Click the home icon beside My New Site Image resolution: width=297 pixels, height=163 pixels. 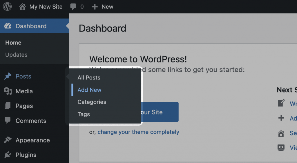coord(22,7)
